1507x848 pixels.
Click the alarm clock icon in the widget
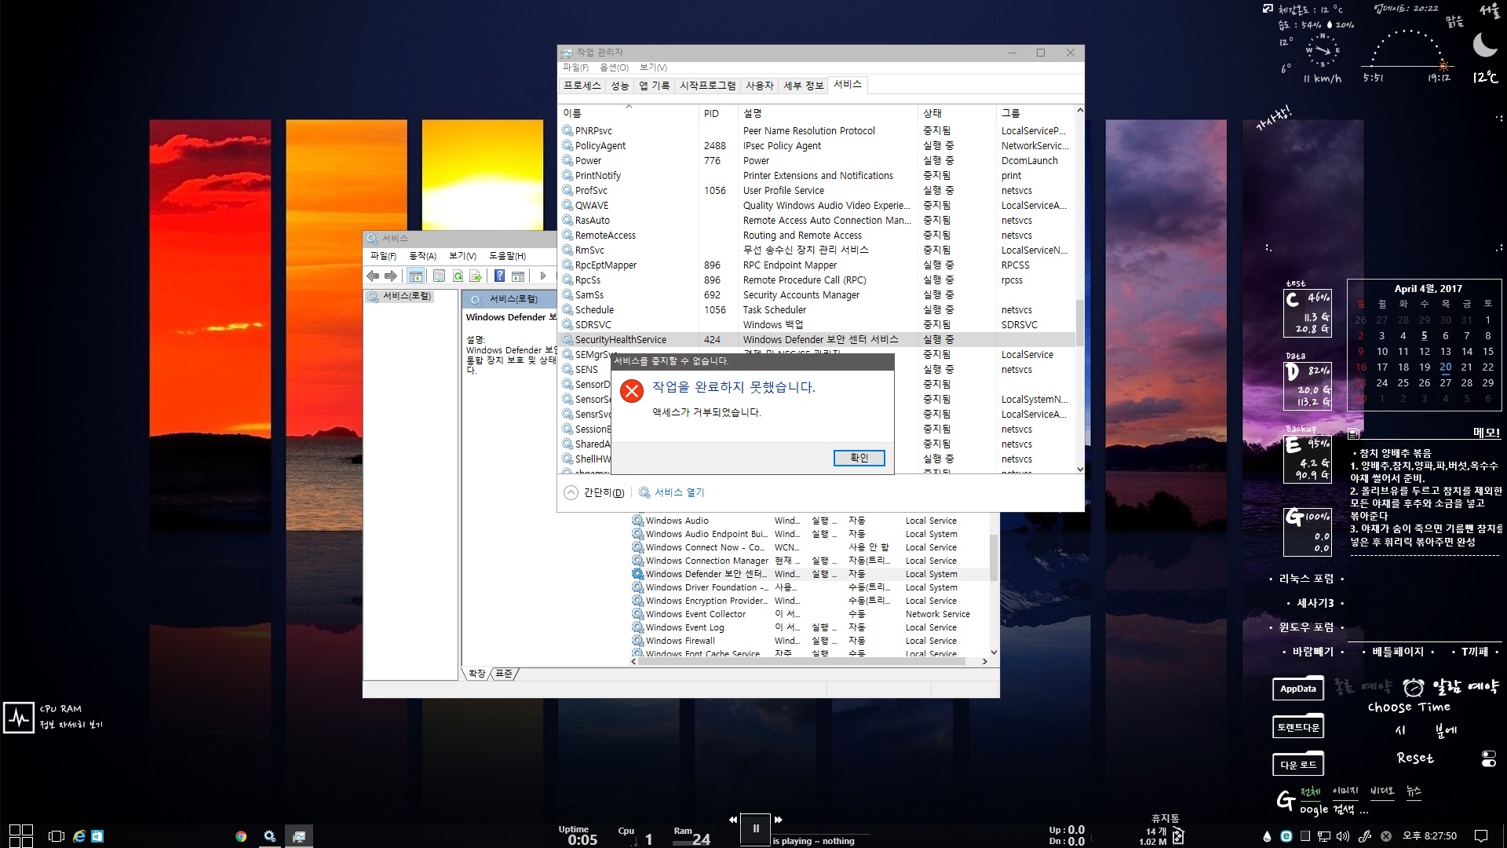[x=1414, y=687]
